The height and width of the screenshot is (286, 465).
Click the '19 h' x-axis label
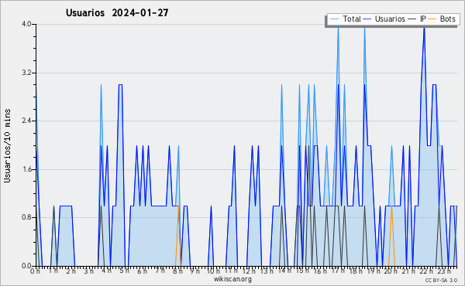pyautogui.click(x=374, y=271)
